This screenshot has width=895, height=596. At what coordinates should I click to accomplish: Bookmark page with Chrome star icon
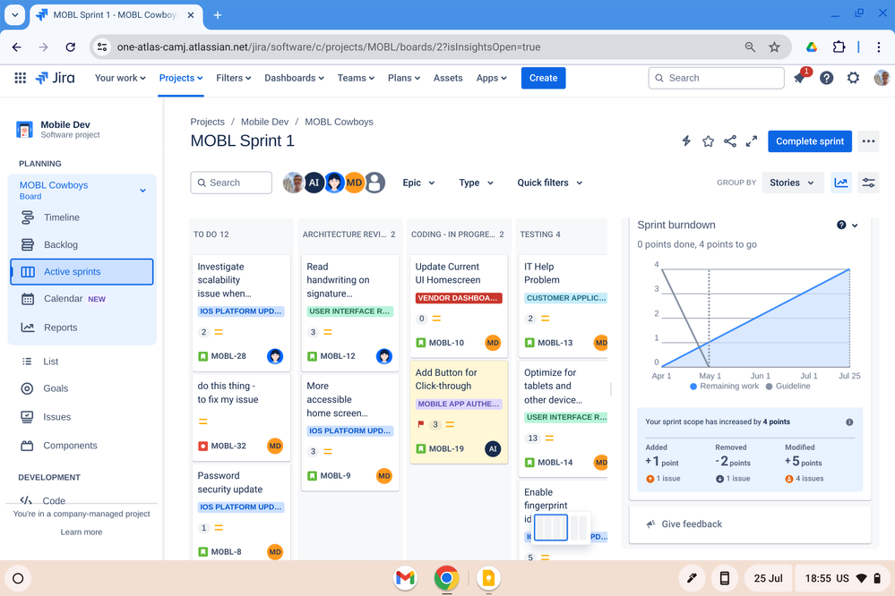coord(774,47)
